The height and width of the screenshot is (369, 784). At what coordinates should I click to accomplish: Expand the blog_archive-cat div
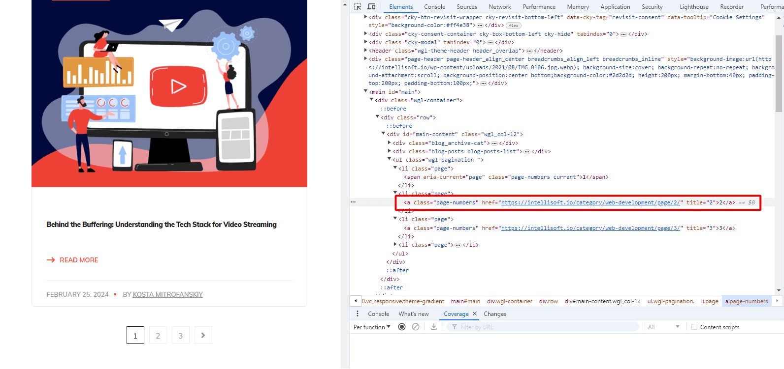389,142
